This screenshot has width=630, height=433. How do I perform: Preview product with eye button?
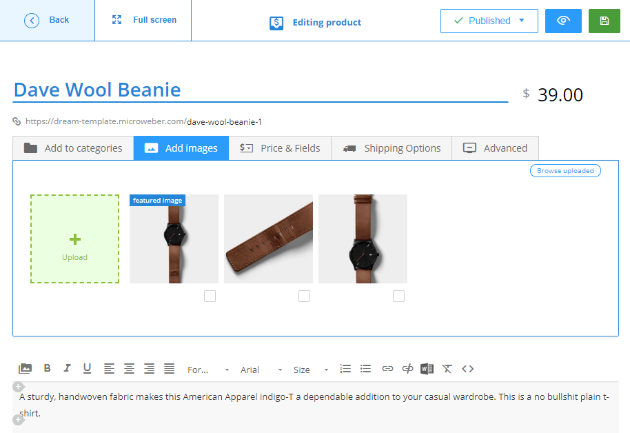[x=563, y=21]
